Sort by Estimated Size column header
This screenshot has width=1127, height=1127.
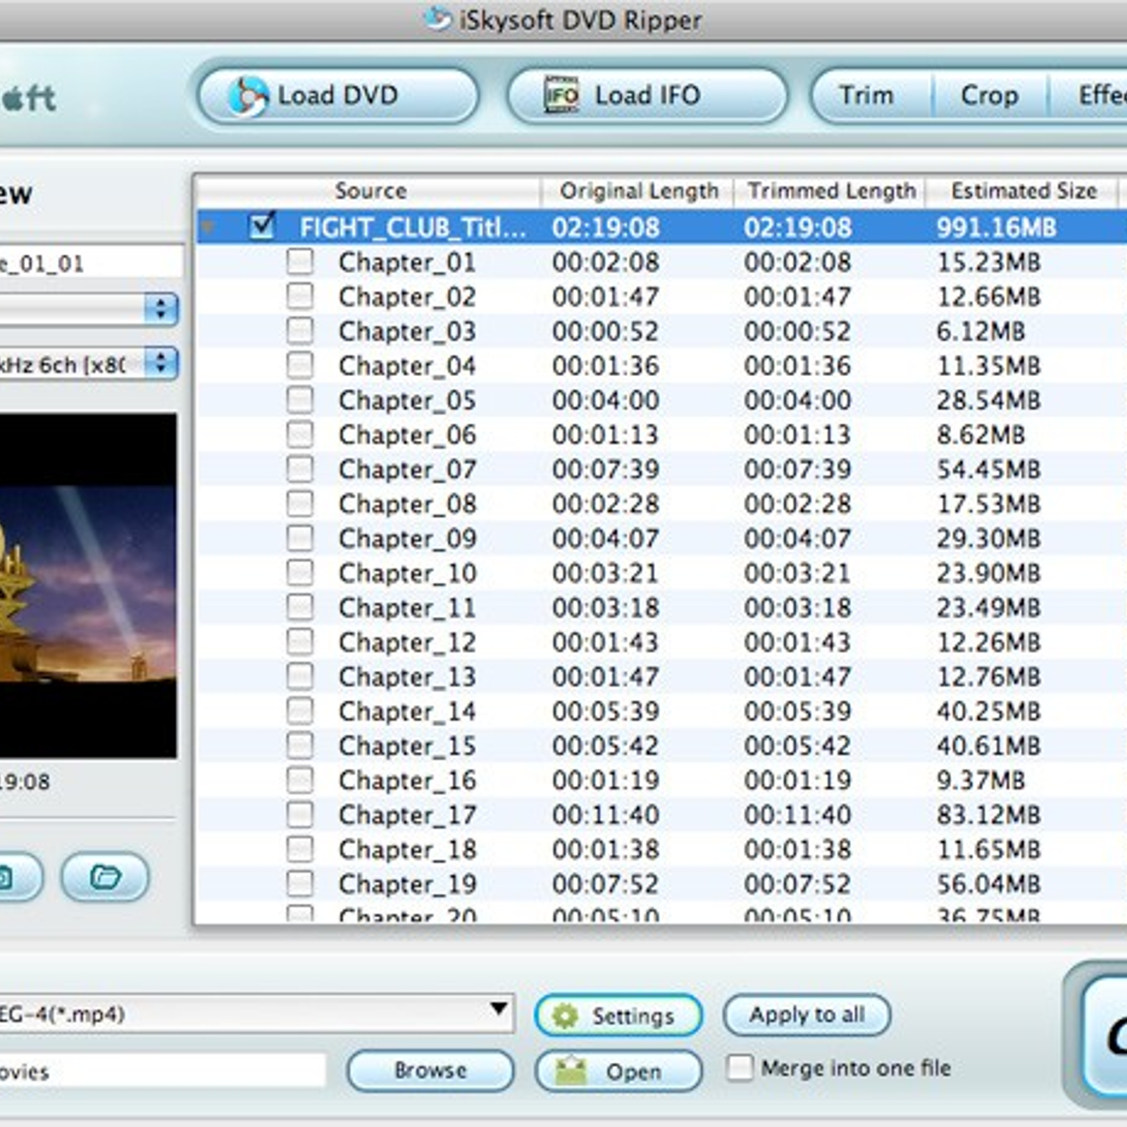click(x=1023, y=190)
